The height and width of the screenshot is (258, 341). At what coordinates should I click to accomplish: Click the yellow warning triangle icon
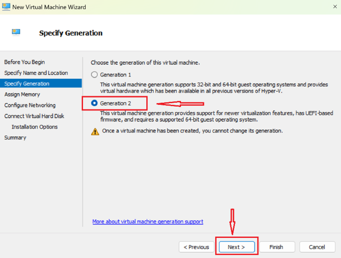(95, 131)
